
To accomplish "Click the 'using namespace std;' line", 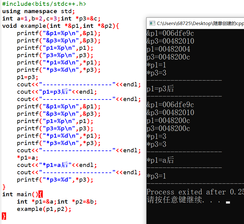I will [38, 11].
